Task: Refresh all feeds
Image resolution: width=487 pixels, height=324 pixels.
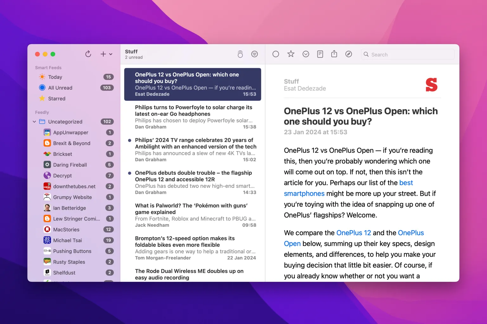Action: (x=88, y=54)
